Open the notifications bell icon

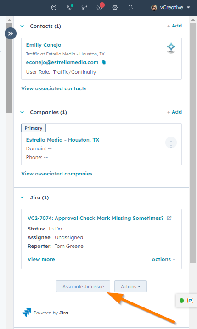[130, 7]
